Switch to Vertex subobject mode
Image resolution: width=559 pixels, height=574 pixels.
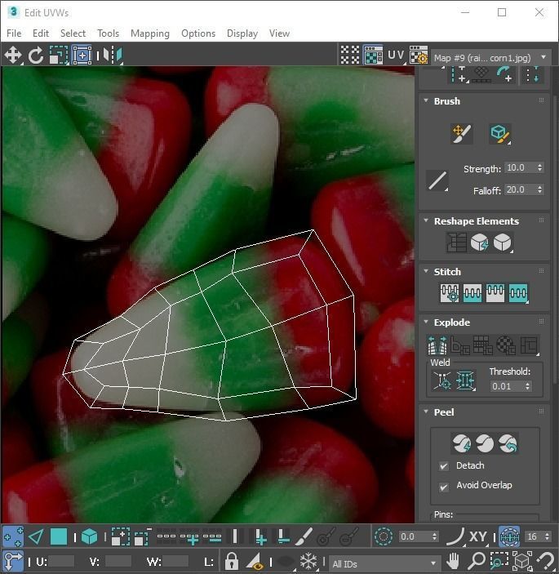pos(13,536)
